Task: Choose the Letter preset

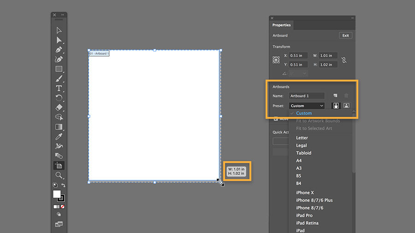Action: coord(302,138)
